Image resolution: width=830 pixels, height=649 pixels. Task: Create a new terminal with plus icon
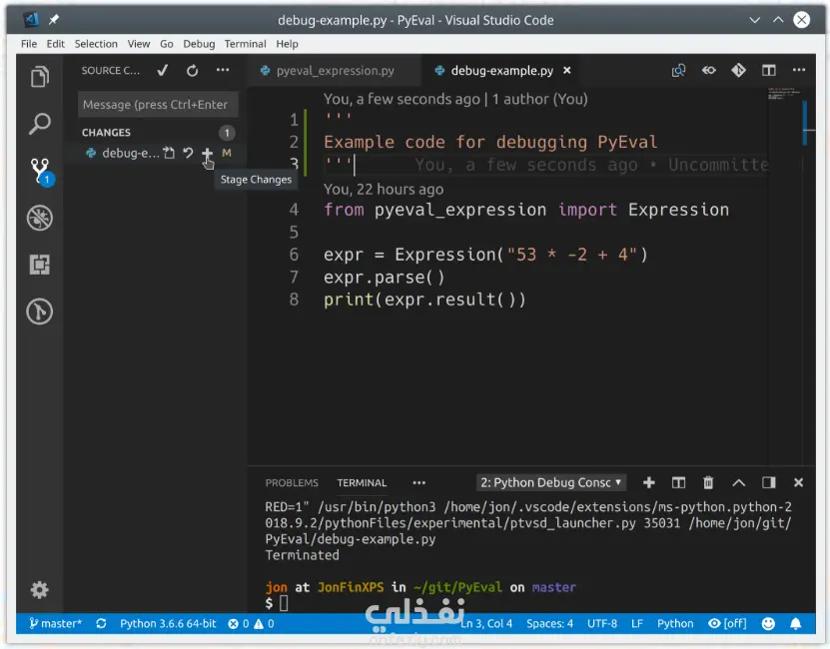tap(649, 482)
